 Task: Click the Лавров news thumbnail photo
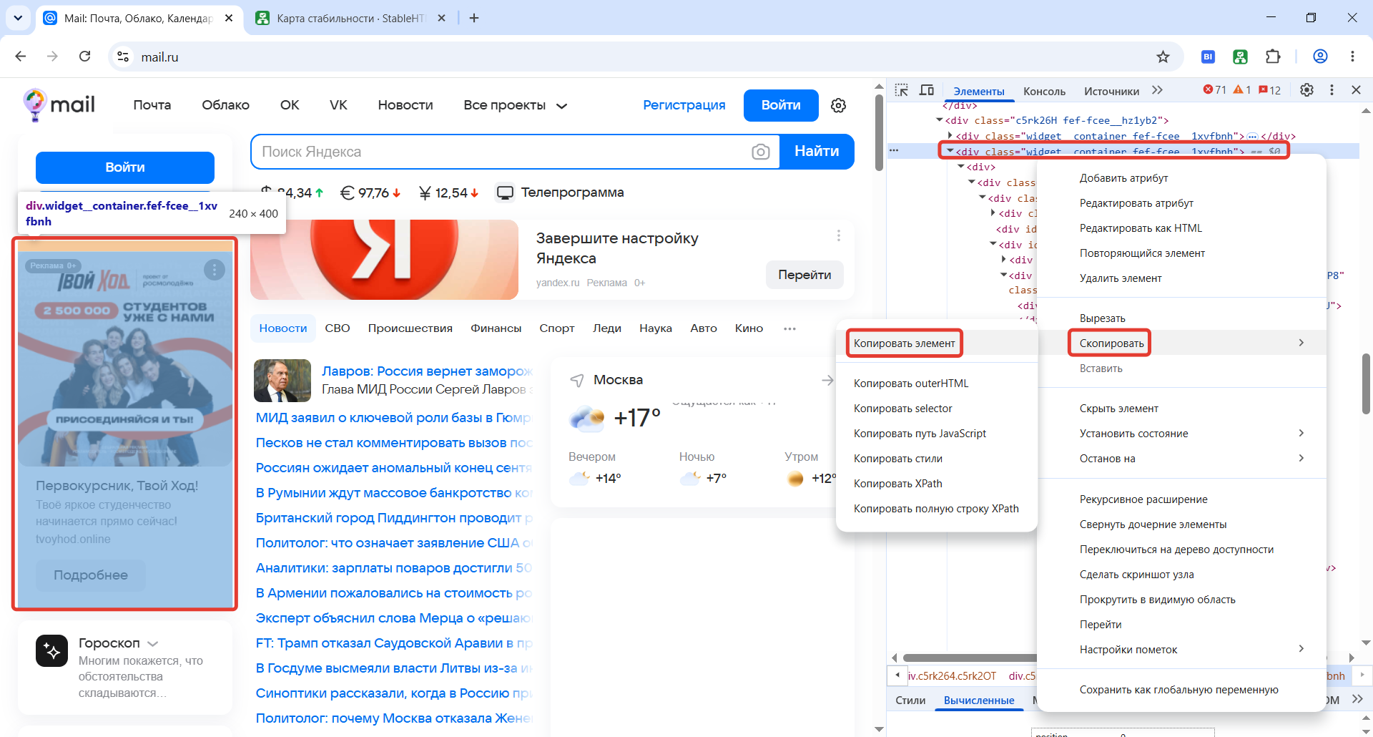pyautogui.click(x=282, y=381)
